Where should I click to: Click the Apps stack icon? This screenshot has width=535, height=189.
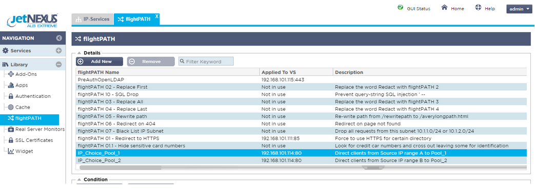[x=11, y=85]
